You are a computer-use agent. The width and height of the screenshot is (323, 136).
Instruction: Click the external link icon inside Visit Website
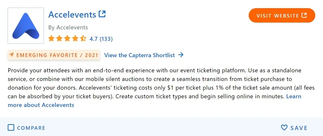click(304, 15)
